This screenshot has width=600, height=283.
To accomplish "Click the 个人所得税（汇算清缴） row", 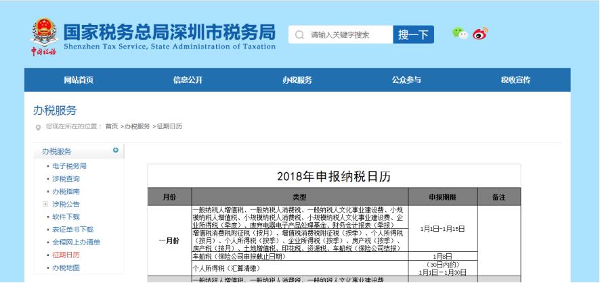I will (300, 269).
